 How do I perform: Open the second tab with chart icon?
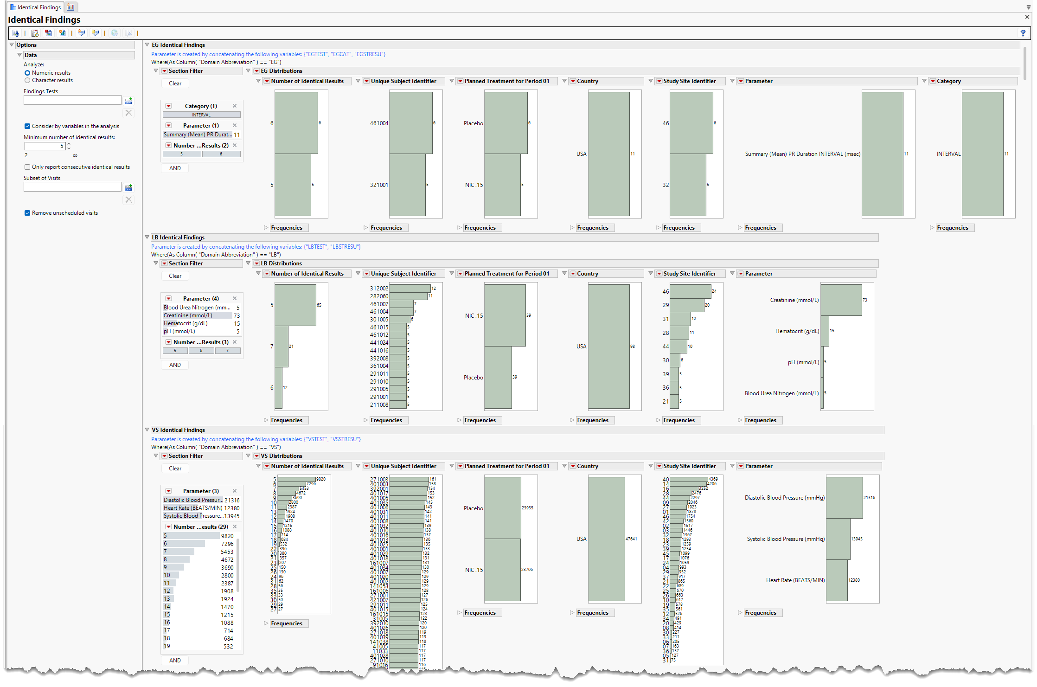[70, 7]
